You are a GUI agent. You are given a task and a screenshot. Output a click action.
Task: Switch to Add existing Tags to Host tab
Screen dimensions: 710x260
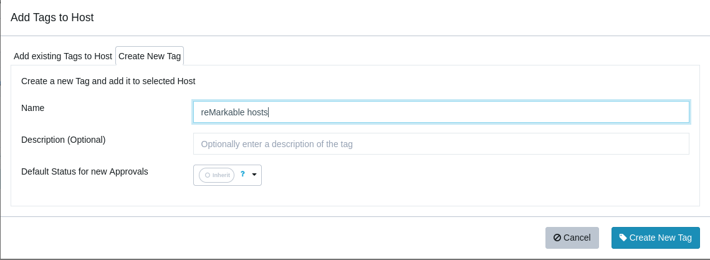pos(63,56)
